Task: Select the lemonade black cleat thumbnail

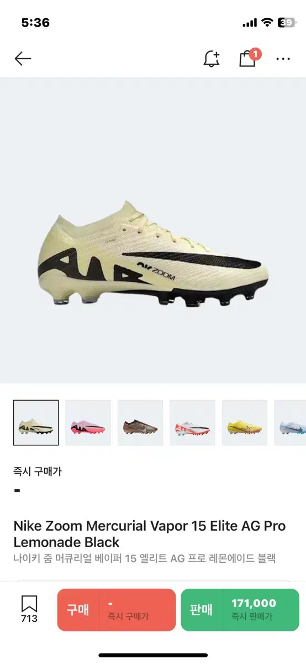Action: (x=36, y=423)
